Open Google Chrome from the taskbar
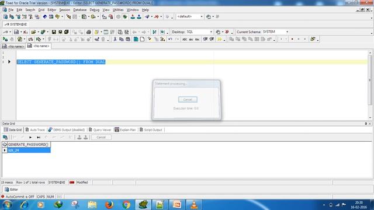 (x=126, y=205)
